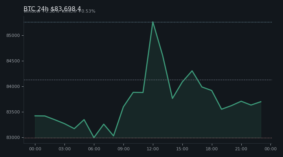Click the secondary price peak at 16:00
The image size is (283, 157).
coord(192,71)
